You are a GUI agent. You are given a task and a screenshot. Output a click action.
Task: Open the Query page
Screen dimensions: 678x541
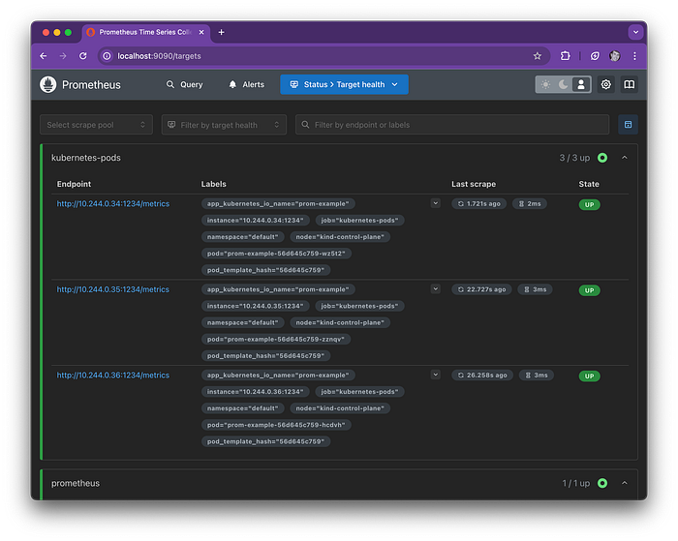click(x=185, y=85)
